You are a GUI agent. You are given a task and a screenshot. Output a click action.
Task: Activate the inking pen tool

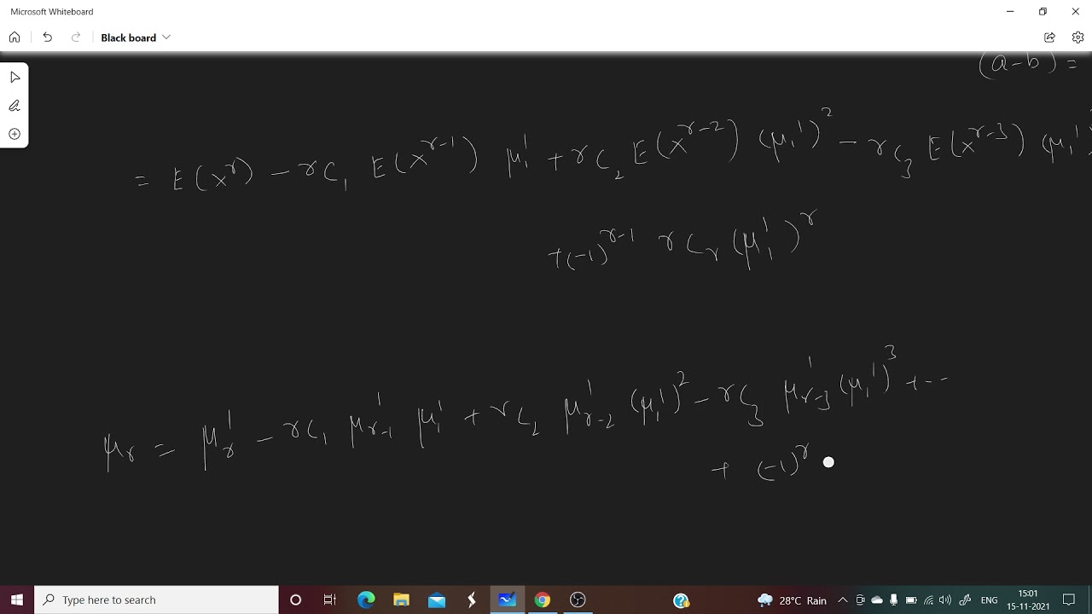15,106
